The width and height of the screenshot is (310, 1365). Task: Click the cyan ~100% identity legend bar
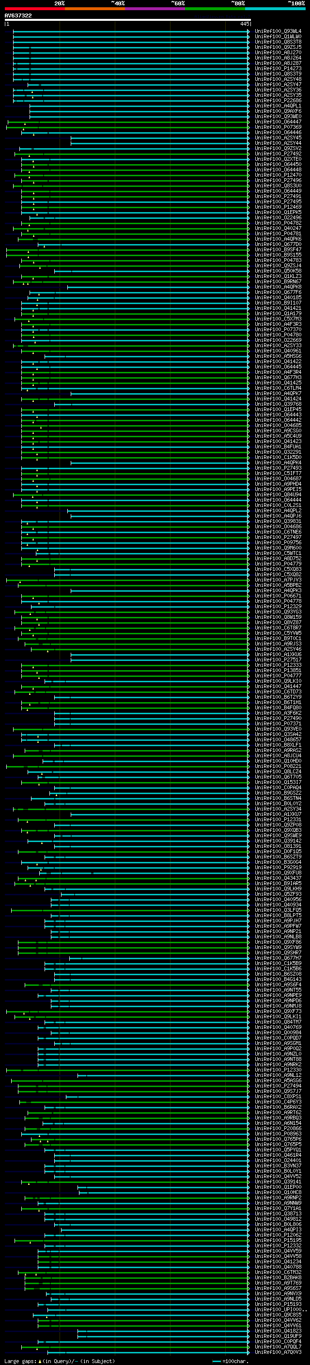pos(276,9)
